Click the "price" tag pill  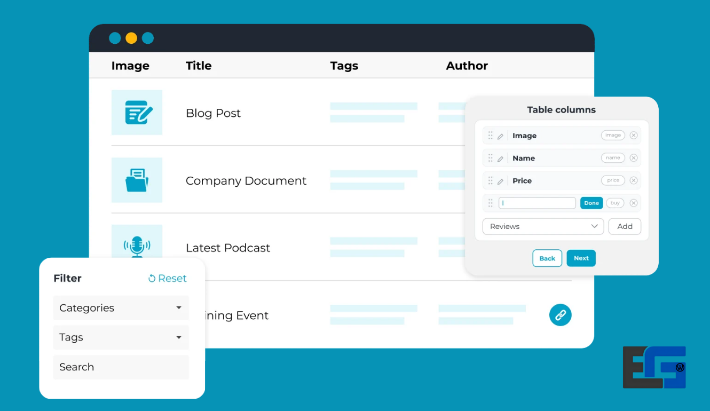[x=613, y=180]
